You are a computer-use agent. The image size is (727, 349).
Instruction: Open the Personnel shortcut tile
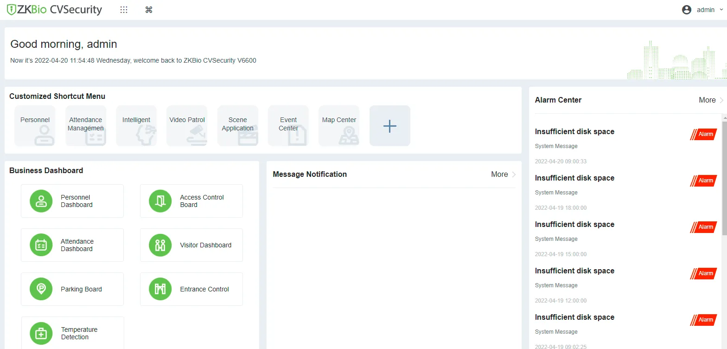[35, 126]
